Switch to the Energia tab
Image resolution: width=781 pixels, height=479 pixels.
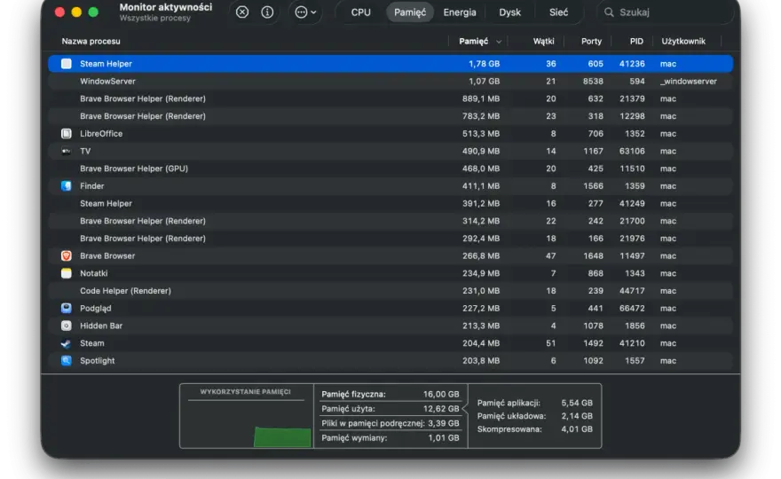[x=460, y=12]
